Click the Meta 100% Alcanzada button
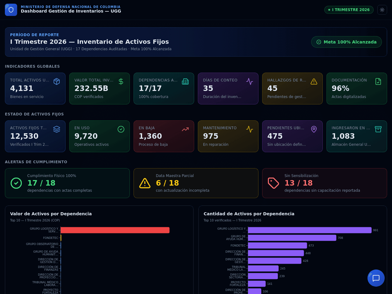Image resolution: width=392 pixels, height=294 pixels. tap(346, 42)
